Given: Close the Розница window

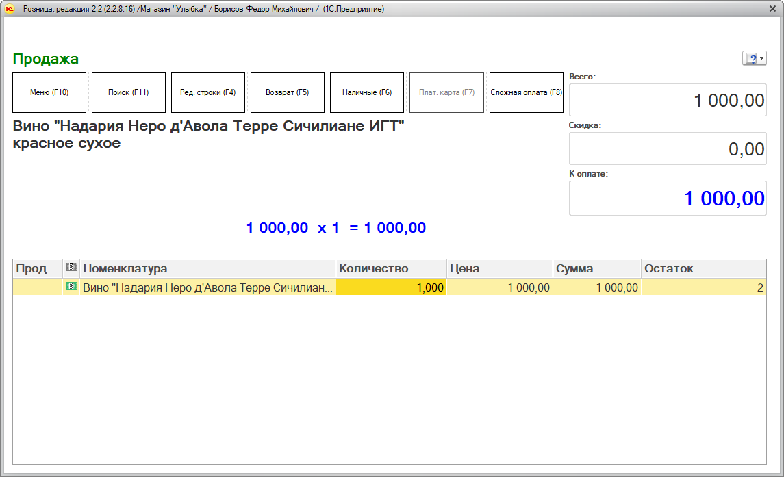Looking at the screenshot, I should click(x=772, y=8).
